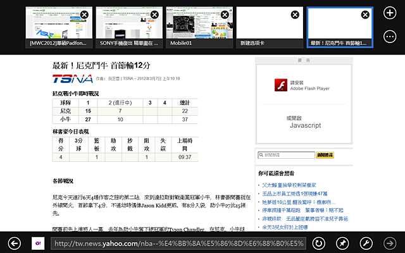Screen dimensions: 405x253
Task: Open a new tab with plus icon
Action: (390, 13)
